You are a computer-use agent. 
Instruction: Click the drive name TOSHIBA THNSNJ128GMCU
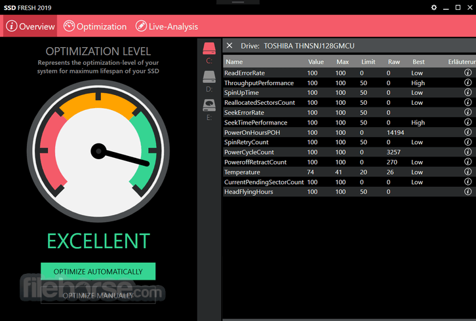[309, 46]
